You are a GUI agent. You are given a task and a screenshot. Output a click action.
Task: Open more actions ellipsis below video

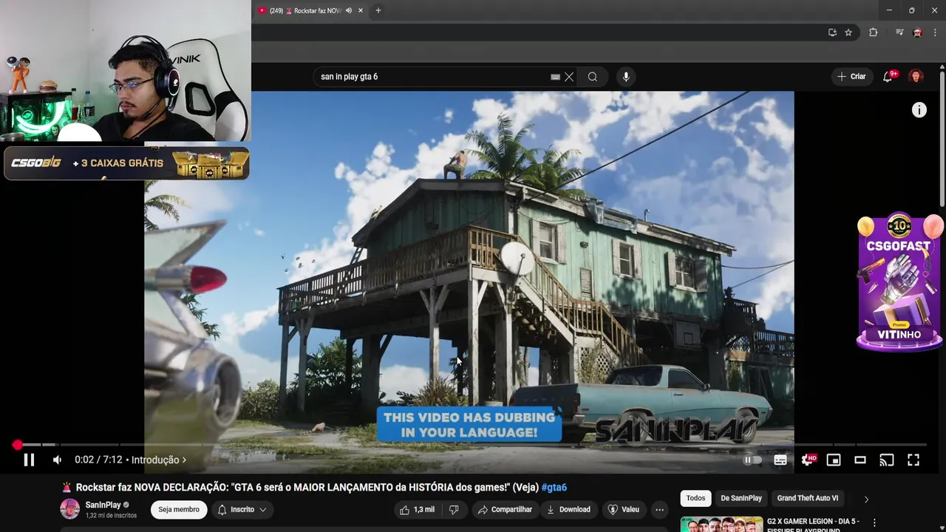click(x=659, y=509)
